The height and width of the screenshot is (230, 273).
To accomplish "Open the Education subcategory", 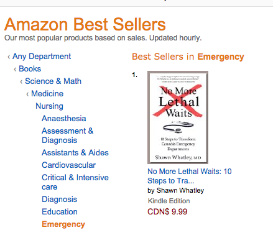I will 60,212.
